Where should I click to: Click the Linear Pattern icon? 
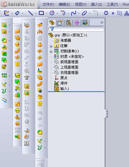pos(4,76)
